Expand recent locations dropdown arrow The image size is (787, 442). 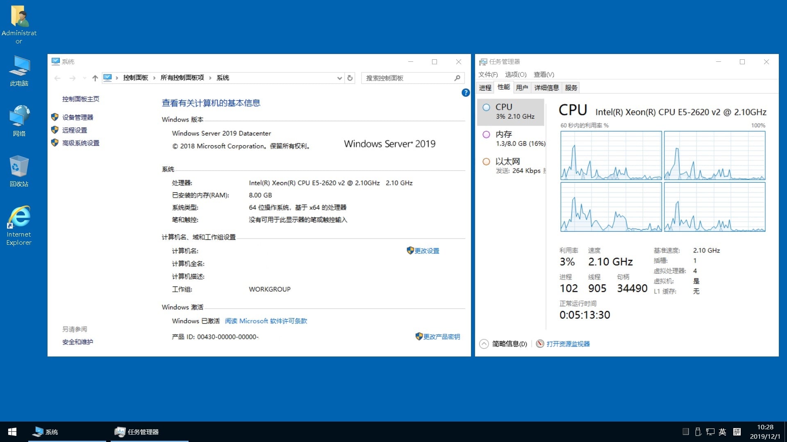(x=84, y=78)
